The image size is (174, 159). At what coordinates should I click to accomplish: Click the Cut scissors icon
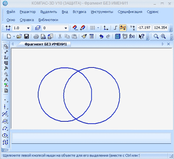click(60, 36)
